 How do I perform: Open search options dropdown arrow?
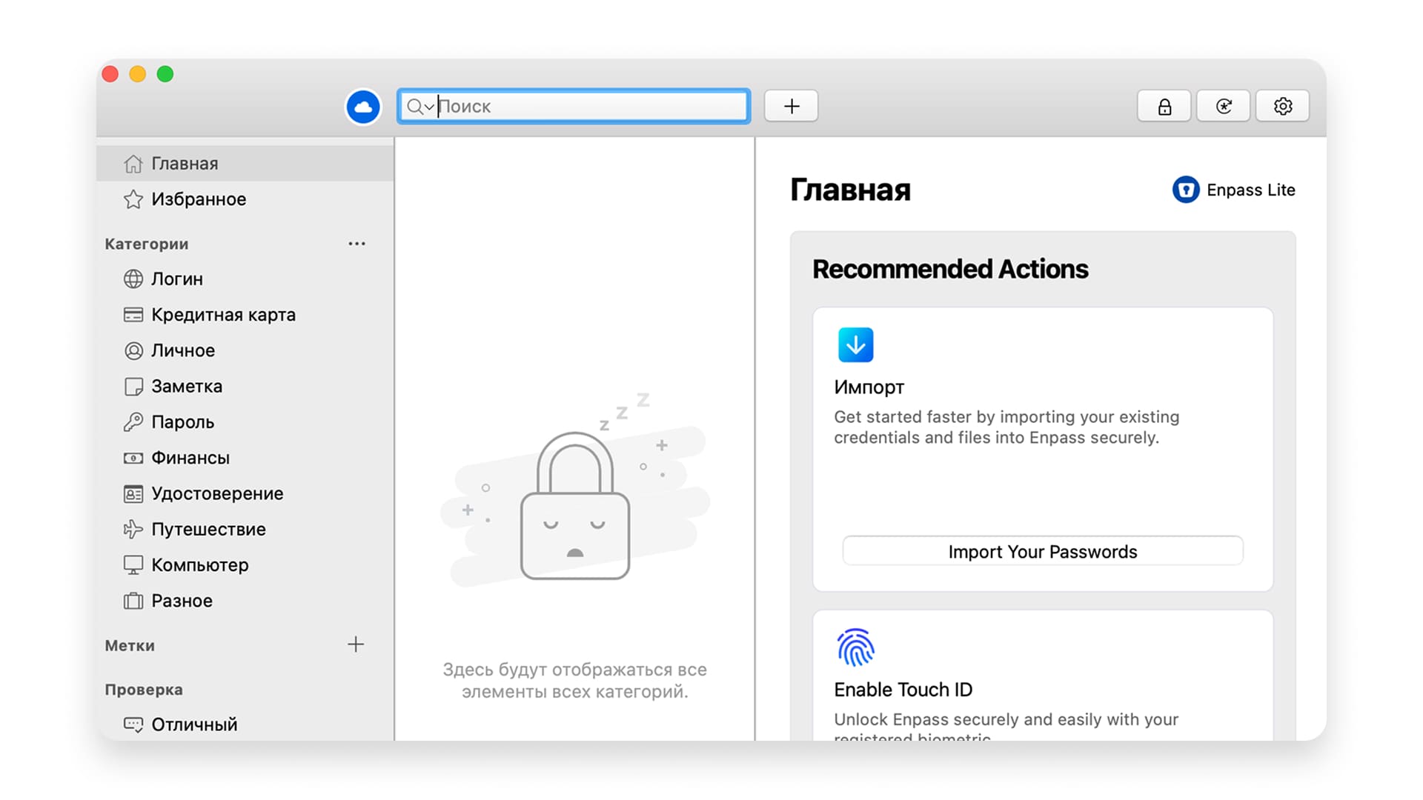pos(429,107)
